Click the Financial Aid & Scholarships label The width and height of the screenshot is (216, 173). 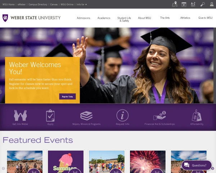point(159,124)
